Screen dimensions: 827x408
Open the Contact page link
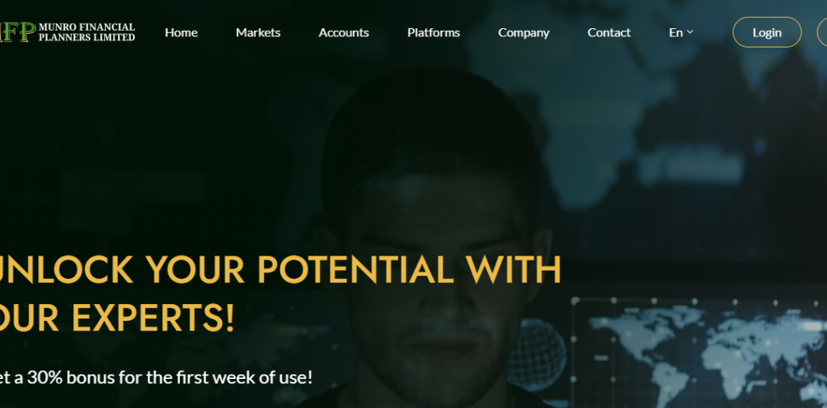(x=609, y=32)
